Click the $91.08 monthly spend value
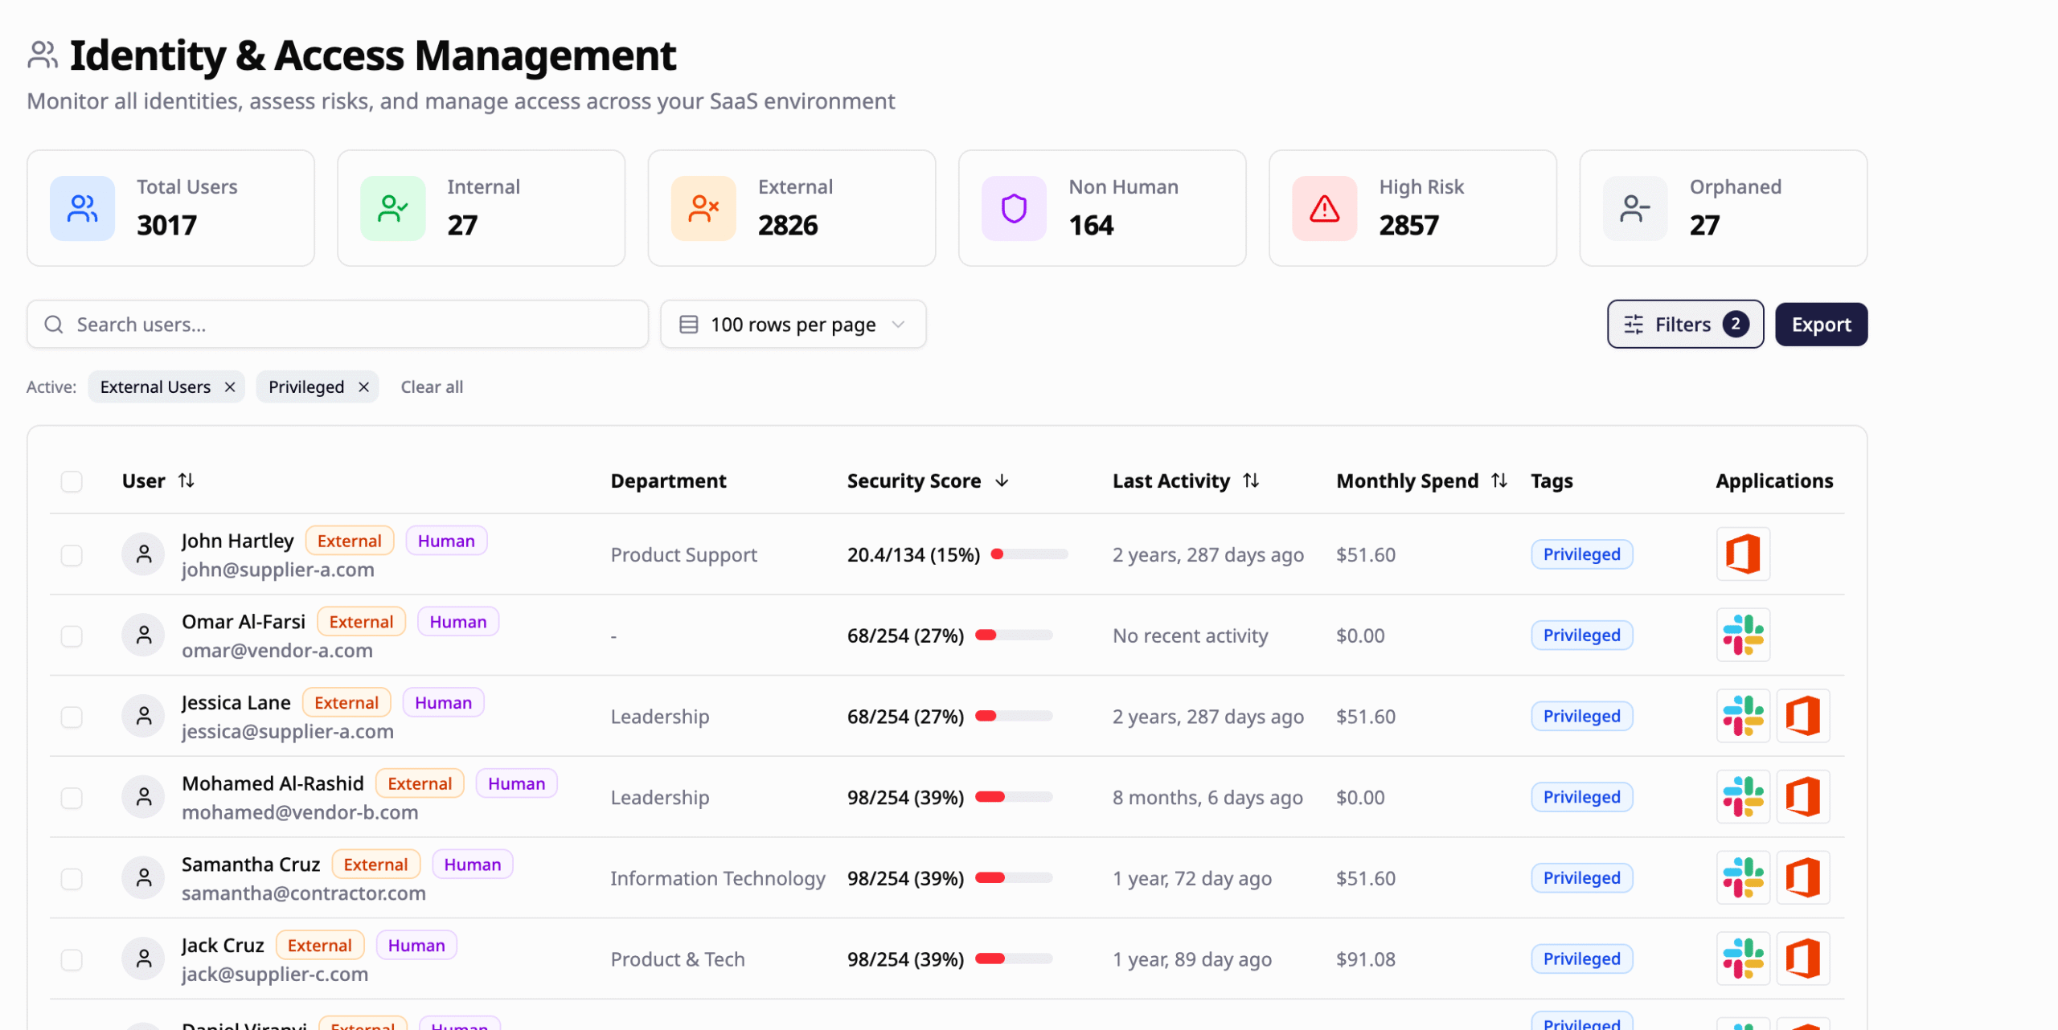This screenshot has height=1030, width=2058. [1366, 959]
